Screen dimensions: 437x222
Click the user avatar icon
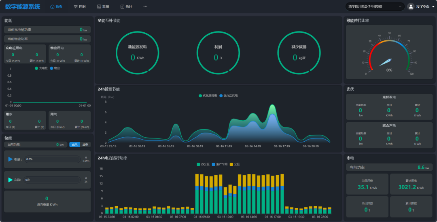[411, 6]
